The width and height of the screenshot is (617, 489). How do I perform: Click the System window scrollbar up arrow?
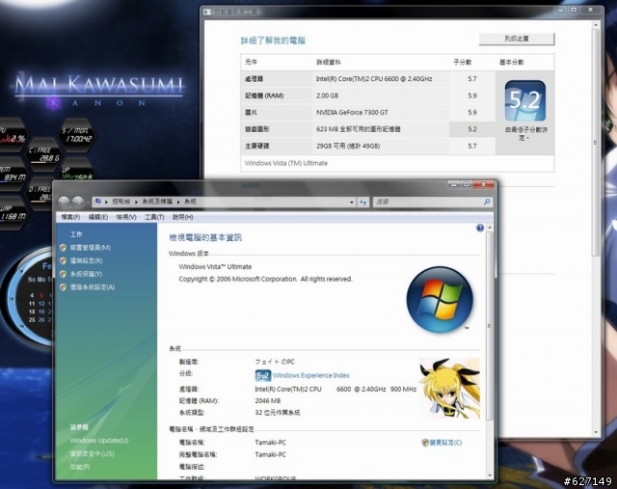tap(490, 228)
